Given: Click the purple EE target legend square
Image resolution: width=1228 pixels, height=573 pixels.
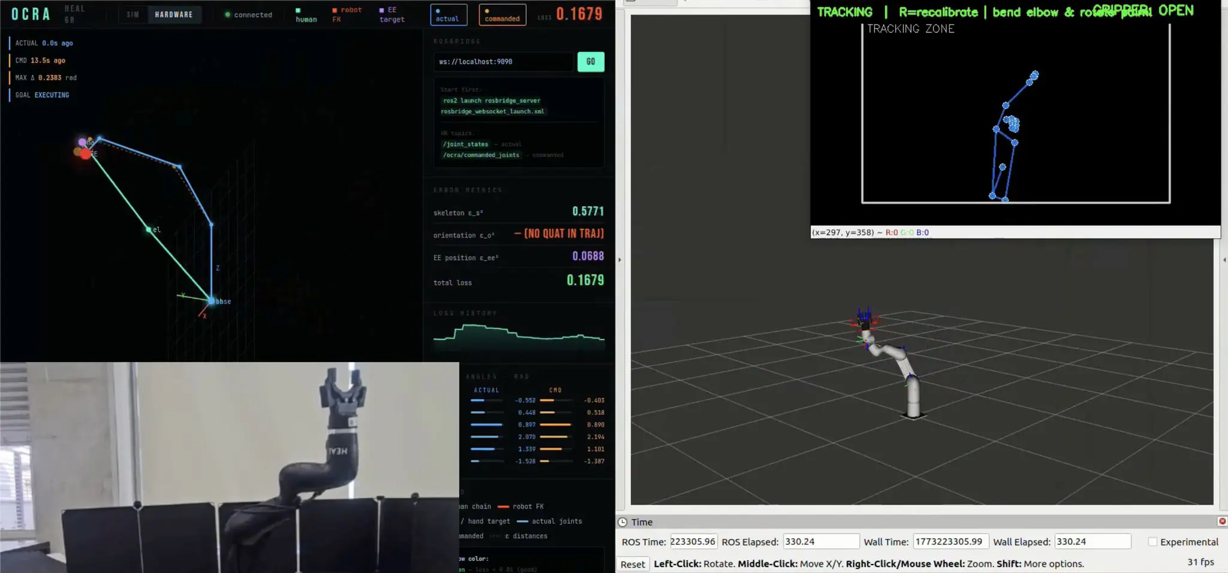Looking at the screenshot, I should pos(382,10).
